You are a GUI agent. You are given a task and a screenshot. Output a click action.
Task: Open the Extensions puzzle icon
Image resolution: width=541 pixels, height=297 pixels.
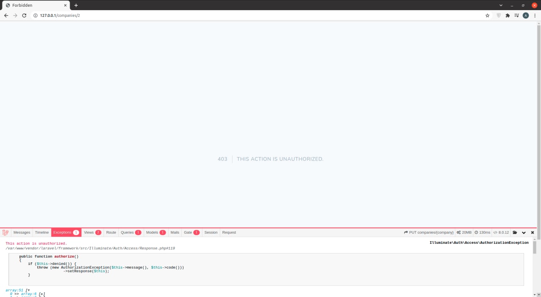[508, 15]
